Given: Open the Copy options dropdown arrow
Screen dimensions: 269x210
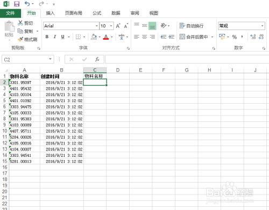Looking at the screenshot, I should [x=38, y=31].
